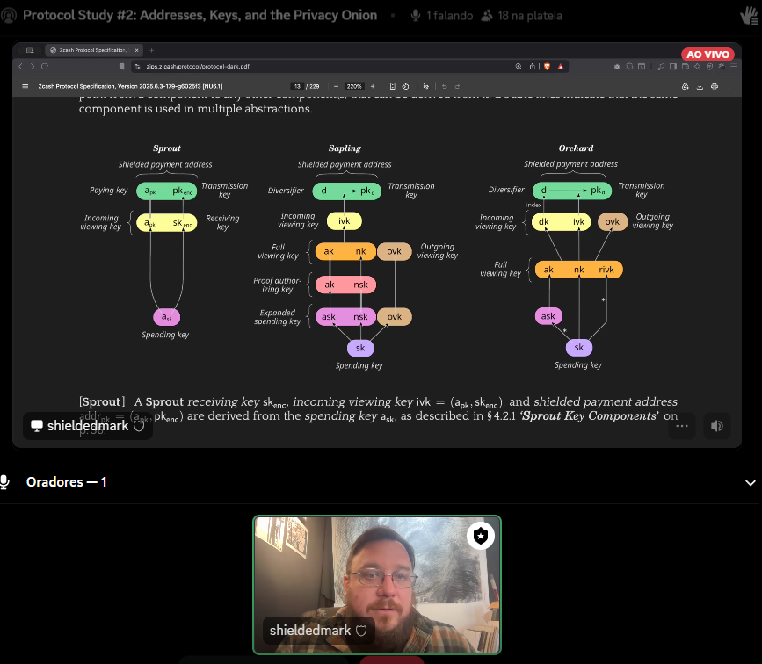Print the PDF with the printer icon
The image size is (762, 664).
(715, 86)
